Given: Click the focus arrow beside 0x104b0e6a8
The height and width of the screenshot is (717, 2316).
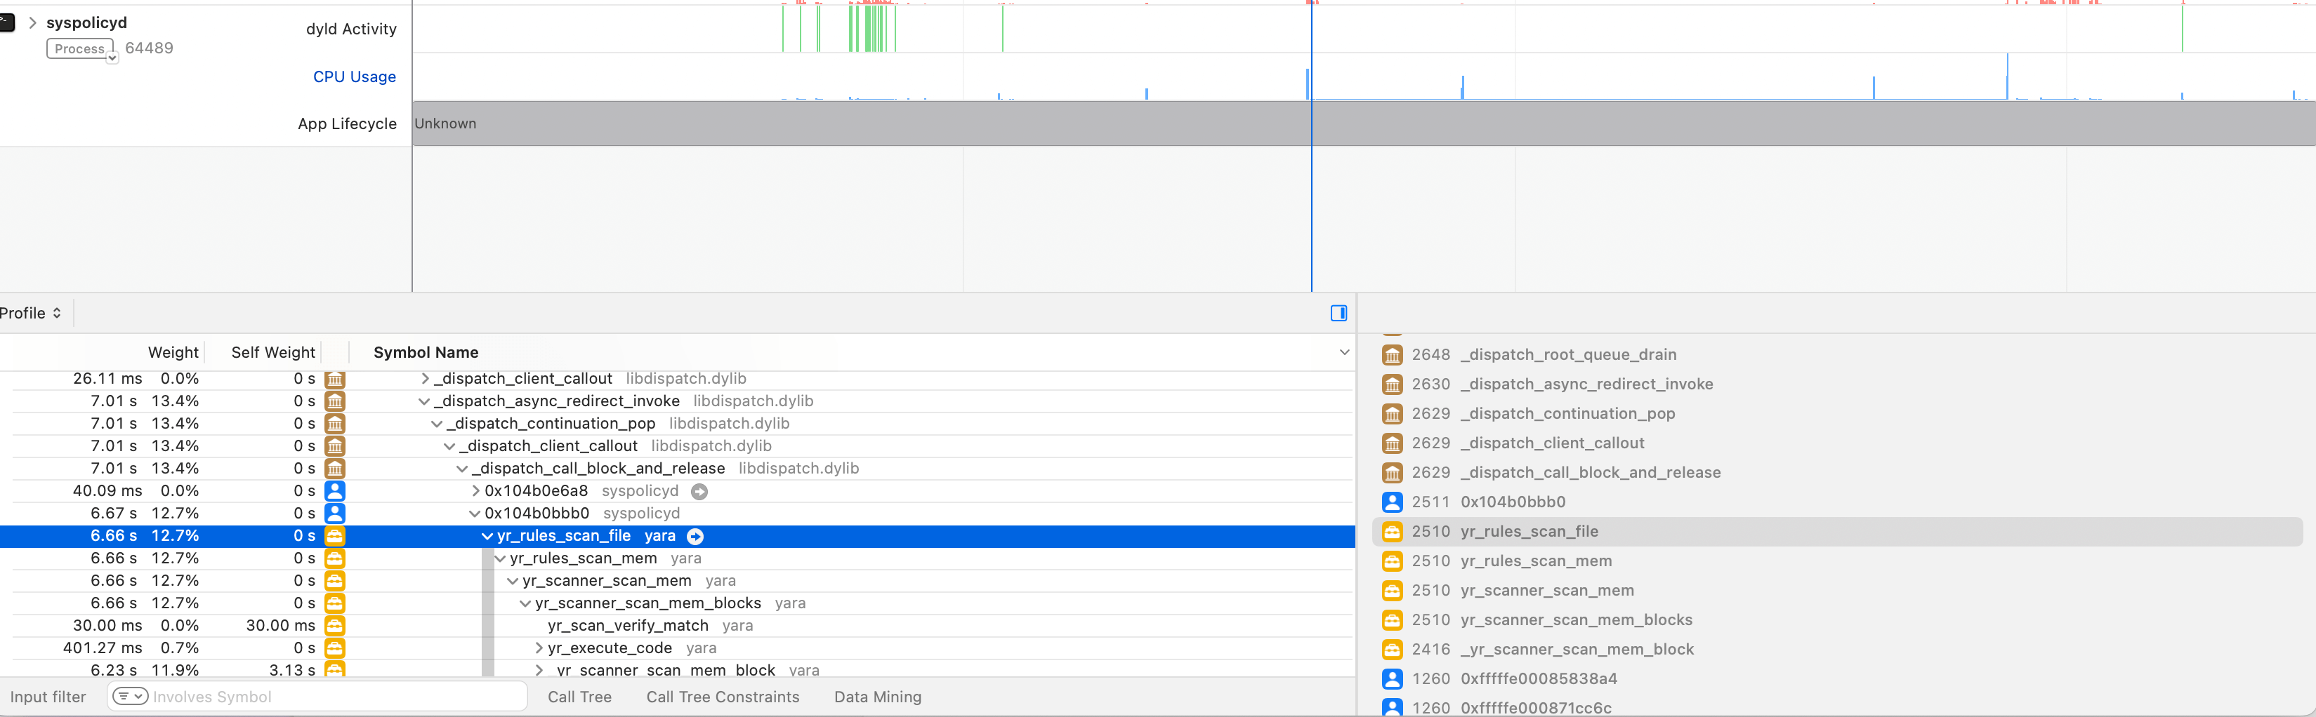Looking at the screenshot, I should [699, 492].
